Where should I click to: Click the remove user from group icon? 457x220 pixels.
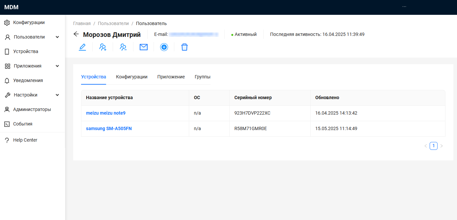[123, 47]
